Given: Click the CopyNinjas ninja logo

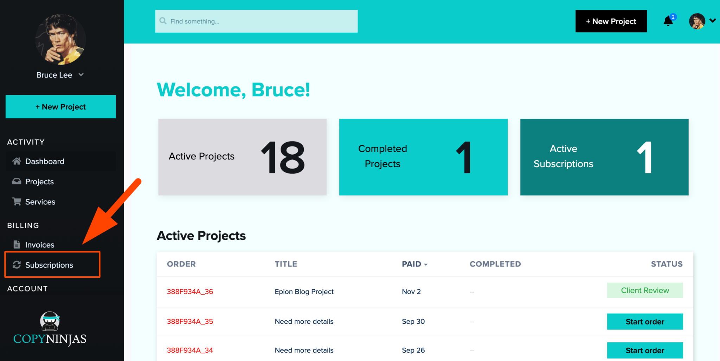Looking at the screenshot, I should pyautogui.click(x=50, y=329).
